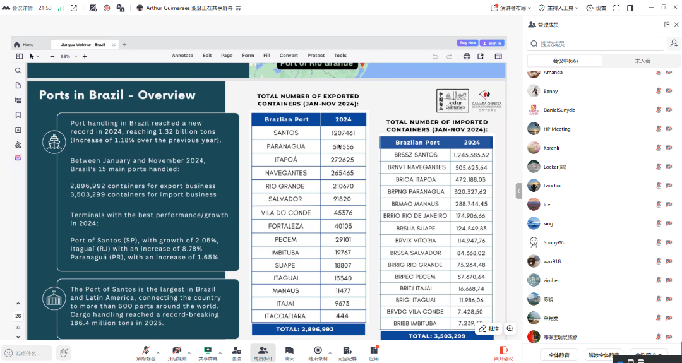Open 会议详情 meeting details
This screenshot has width=682, height=363.
click(18, 8)
